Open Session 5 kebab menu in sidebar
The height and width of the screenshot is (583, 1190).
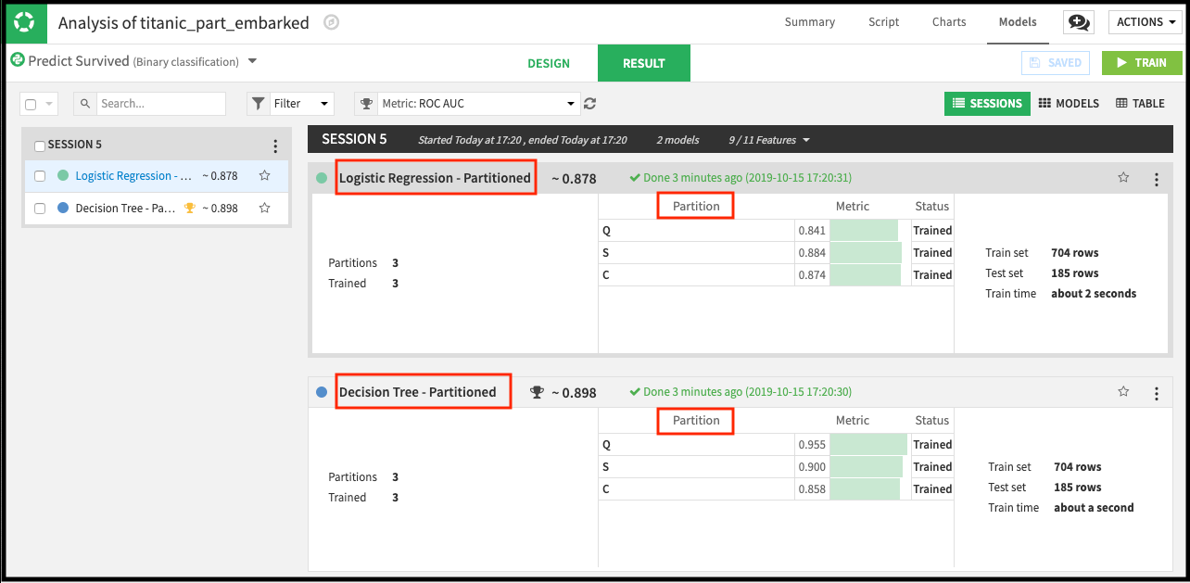coord(275,146)
